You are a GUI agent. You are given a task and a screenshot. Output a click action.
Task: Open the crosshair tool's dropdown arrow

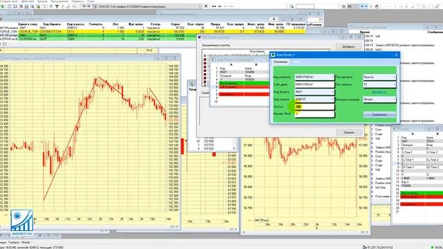coord(366,6)
